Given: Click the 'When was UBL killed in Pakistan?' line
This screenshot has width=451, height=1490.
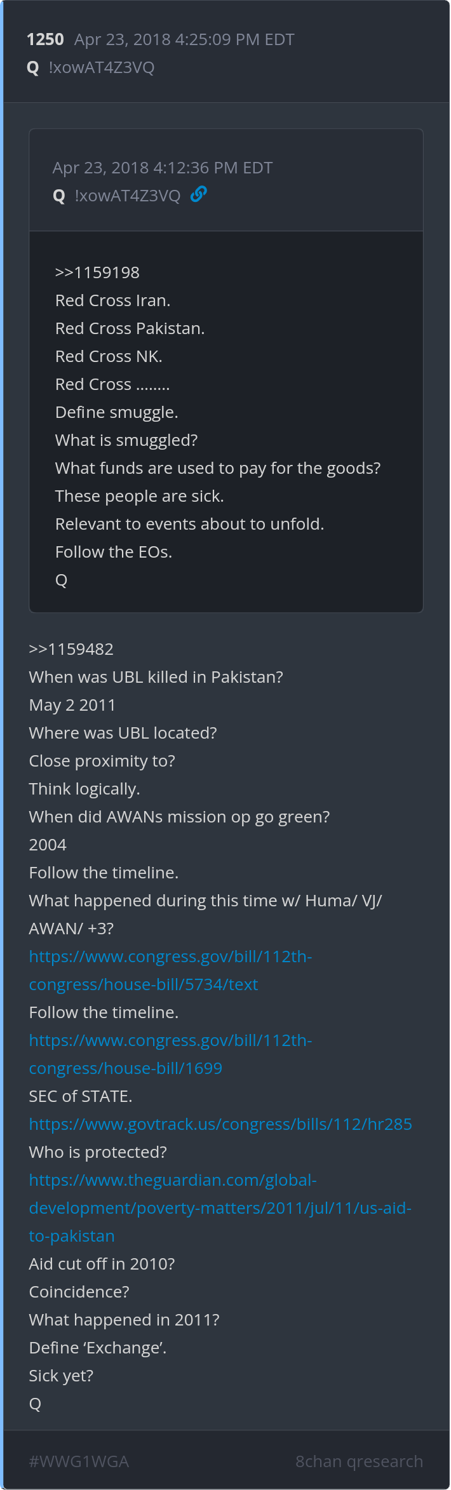Looking at the screenshot, I should (x=156, y=677).
